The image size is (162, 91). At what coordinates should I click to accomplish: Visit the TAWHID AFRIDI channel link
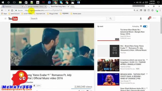point(125,67)
